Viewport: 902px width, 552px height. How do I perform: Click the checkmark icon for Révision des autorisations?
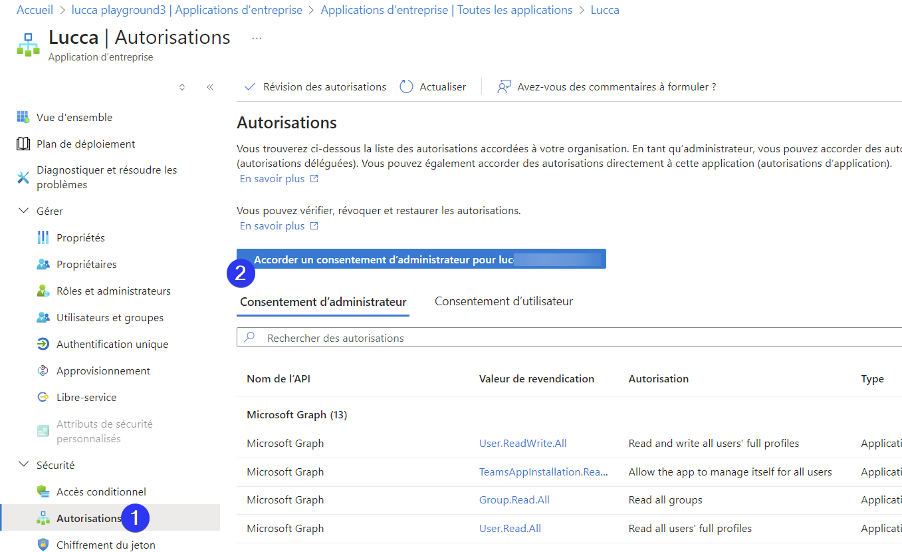pos(250,87)
